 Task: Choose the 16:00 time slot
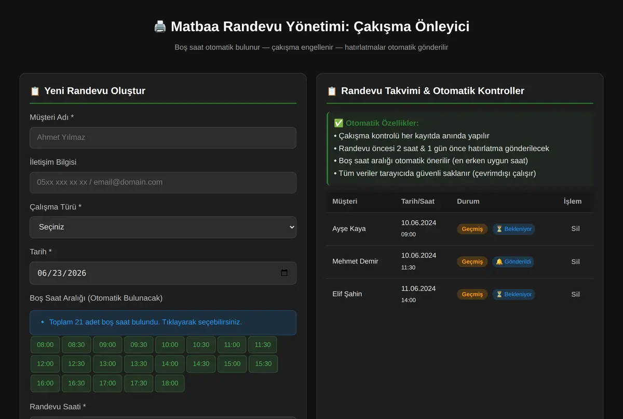click(x=45, y=383)
